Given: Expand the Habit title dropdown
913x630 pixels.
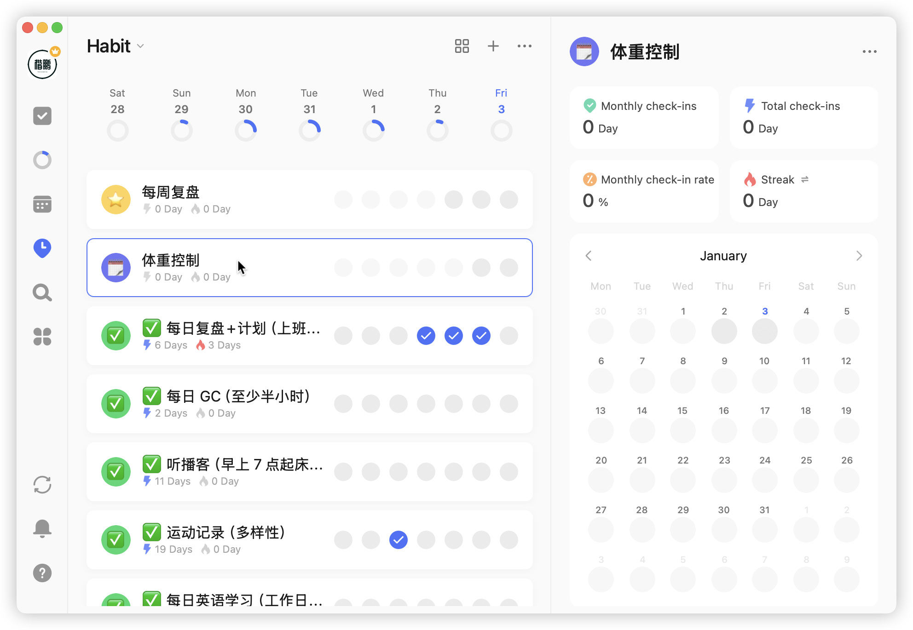Looking at the screenshot, I should pos(140,46).
